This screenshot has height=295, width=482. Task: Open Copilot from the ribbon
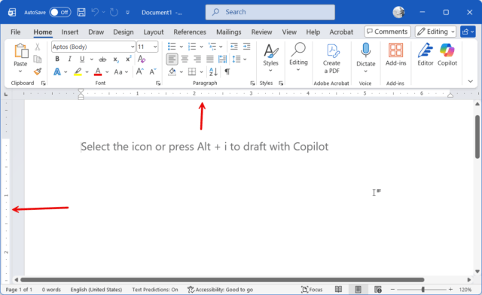click(x=447, y=54)
